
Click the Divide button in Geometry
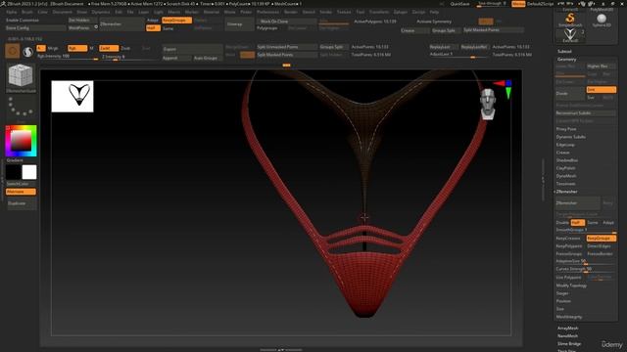tap(570, 93)
